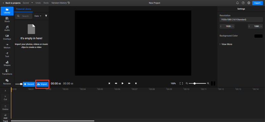Viewport: 265px width, 122px height.
Task: Toggle fullscreen preview icon
Action: pos(181,84)
